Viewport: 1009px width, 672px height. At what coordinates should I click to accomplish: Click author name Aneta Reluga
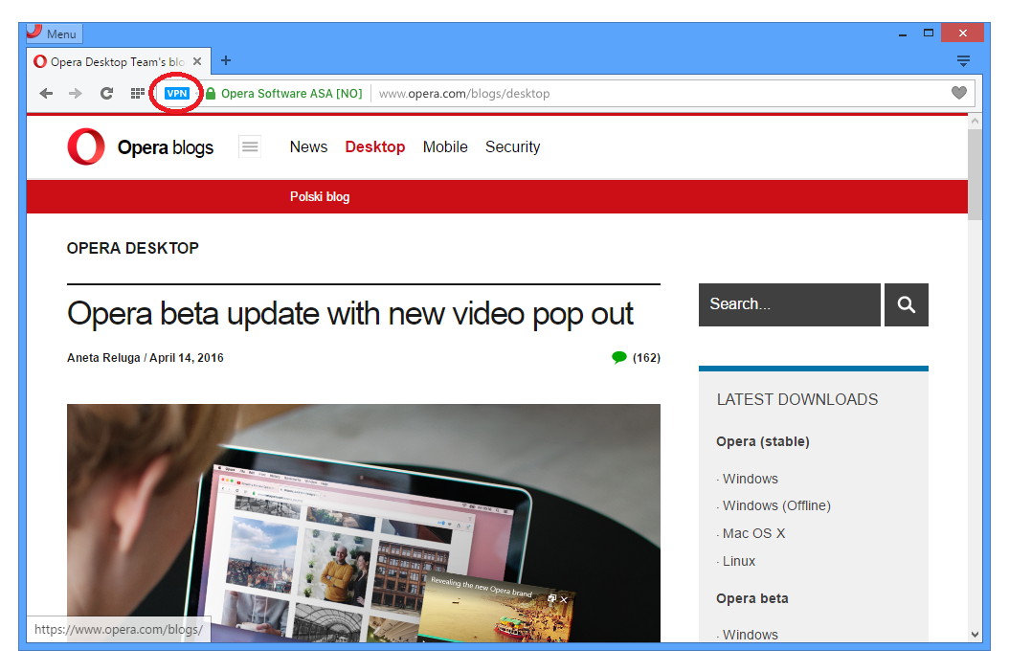coord(103,358)
